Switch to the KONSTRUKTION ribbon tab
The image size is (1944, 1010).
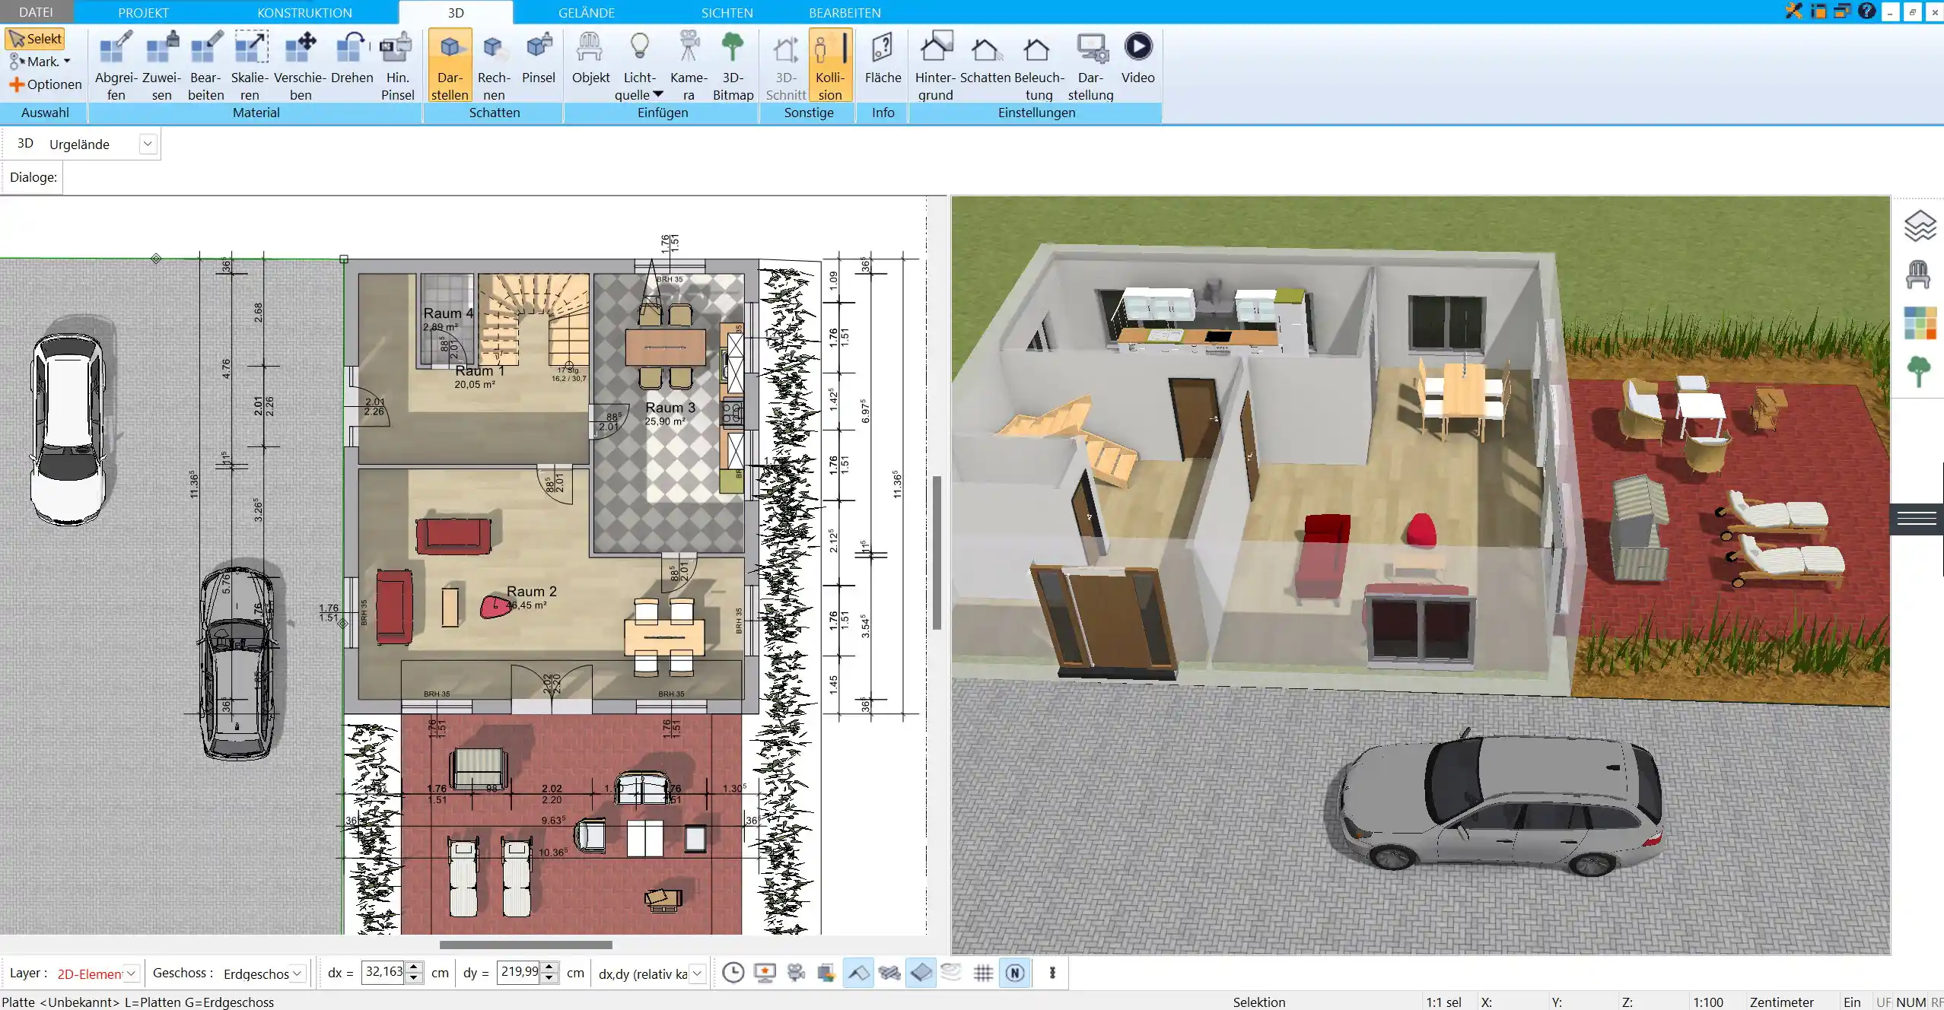click(304, 12)
